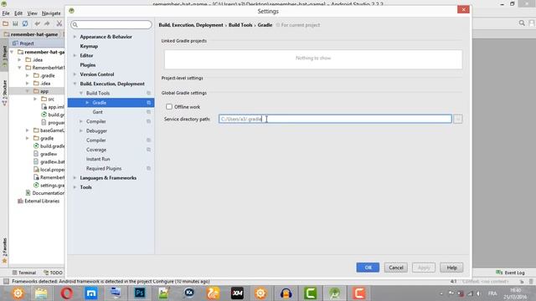Screen dimensions: 536x301
Task: Open the File menu in Android Studio
Action: click(x=6, y=13)
